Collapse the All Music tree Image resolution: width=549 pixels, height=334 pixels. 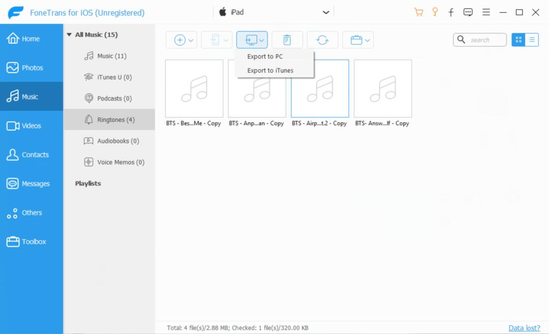point(69,35)
